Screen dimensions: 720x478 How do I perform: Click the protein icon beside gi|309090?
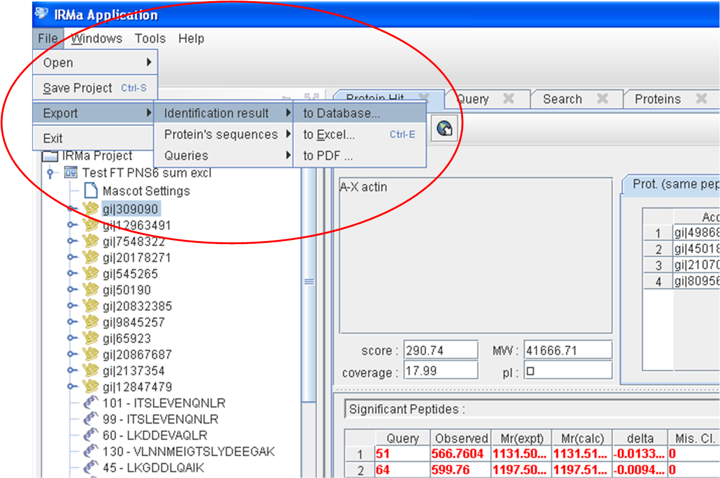(x=91, y=209)
